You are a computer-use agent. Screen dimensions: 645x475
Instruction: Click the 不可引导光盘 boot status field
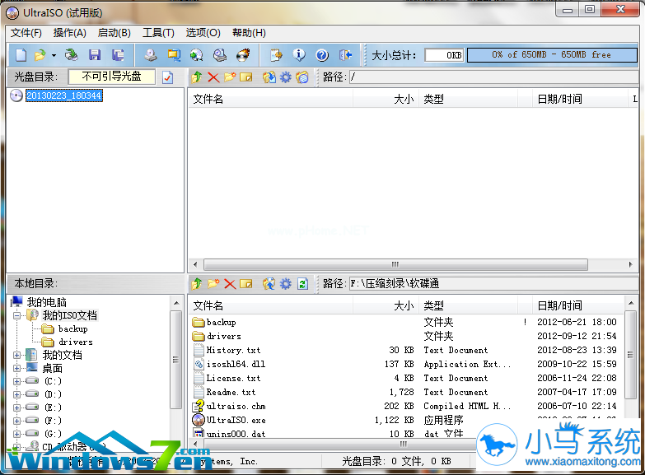(x=112, y=77)
